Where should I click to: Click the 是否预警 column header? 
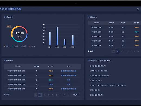click(36, 66)
